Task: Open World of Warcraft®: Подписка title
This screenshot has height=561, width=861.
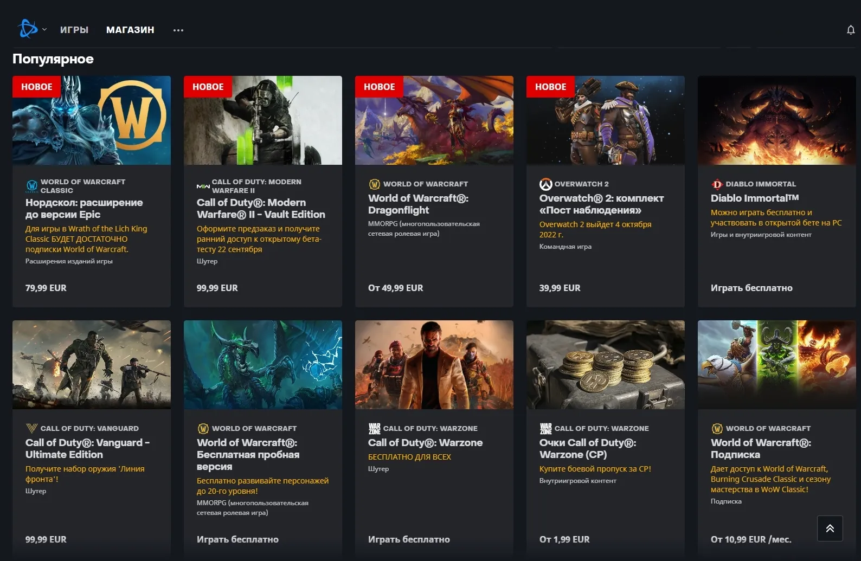Action: 761,449
